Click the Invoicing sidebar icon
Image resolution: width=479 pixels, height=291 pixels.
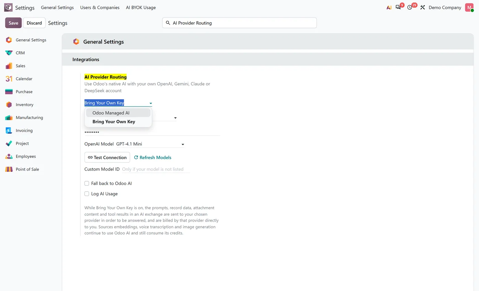click(x=9, y=131)
